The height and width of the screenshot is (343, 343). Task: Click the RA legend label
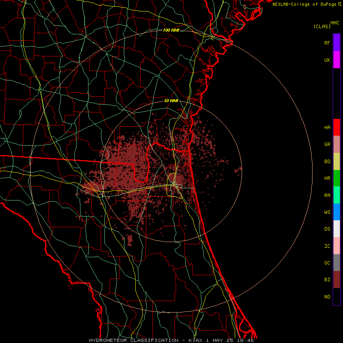[x=327, y=195]
